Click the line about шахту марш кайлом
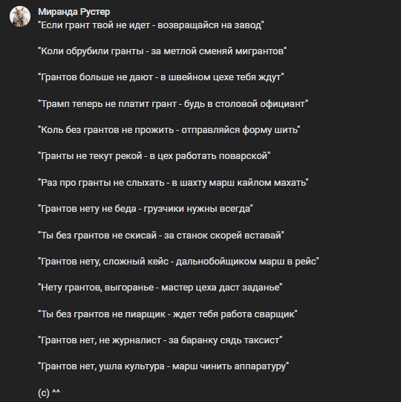The width and height of the screenshot is (401, 402). (173, 183)
